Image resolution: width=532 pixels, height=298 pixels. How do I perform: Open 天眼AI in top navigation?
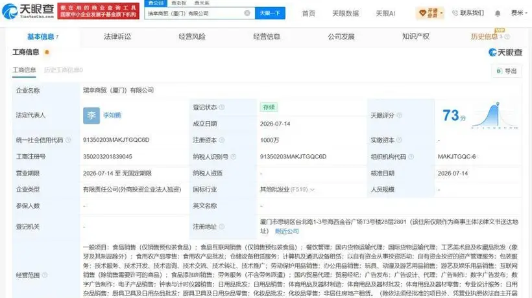point(385,13)
